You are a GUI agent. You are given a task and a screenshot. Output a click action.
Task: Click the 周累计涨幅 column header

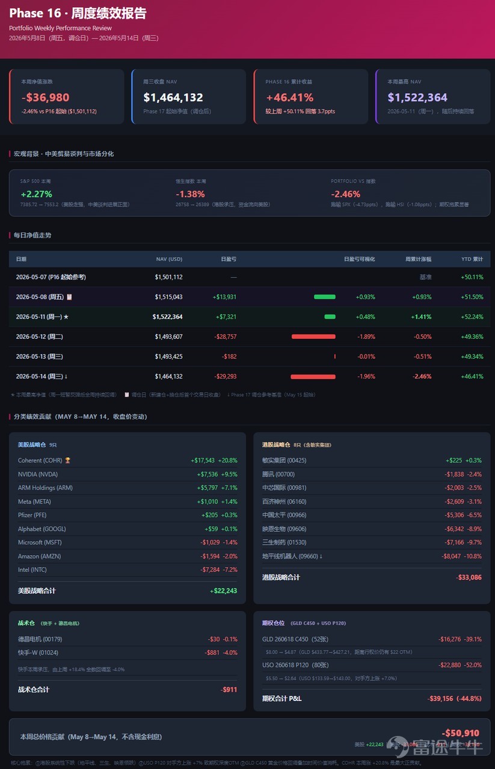[419, 259]
